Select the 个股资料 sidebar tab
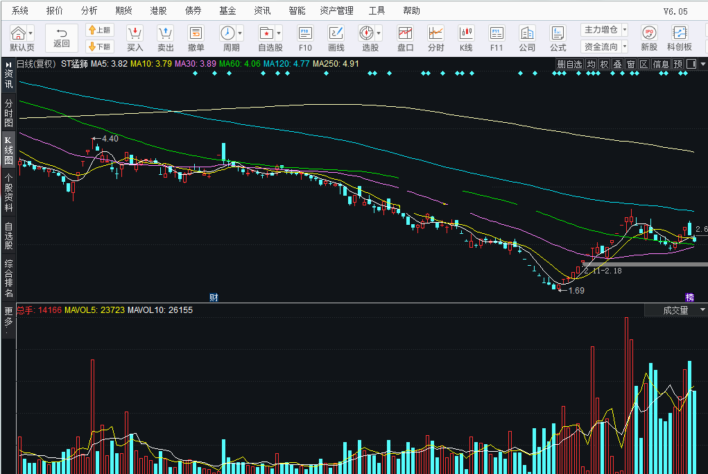The width and height of the screenshot is (708, 474). pos(8,193)
